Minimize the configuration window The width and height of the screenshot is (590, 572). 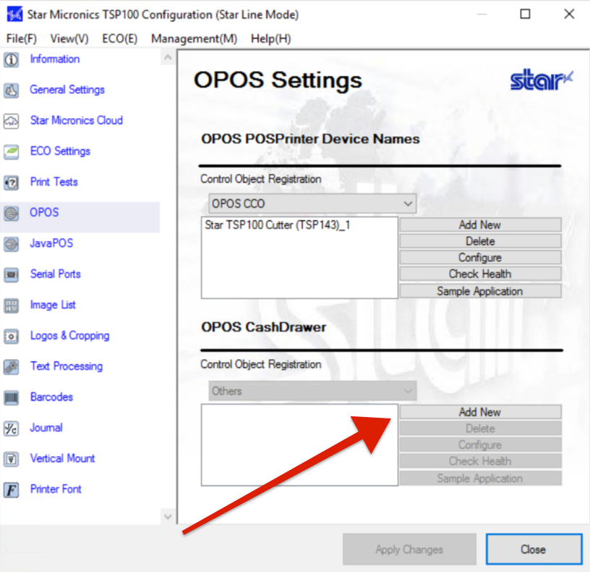click(482, 14)
